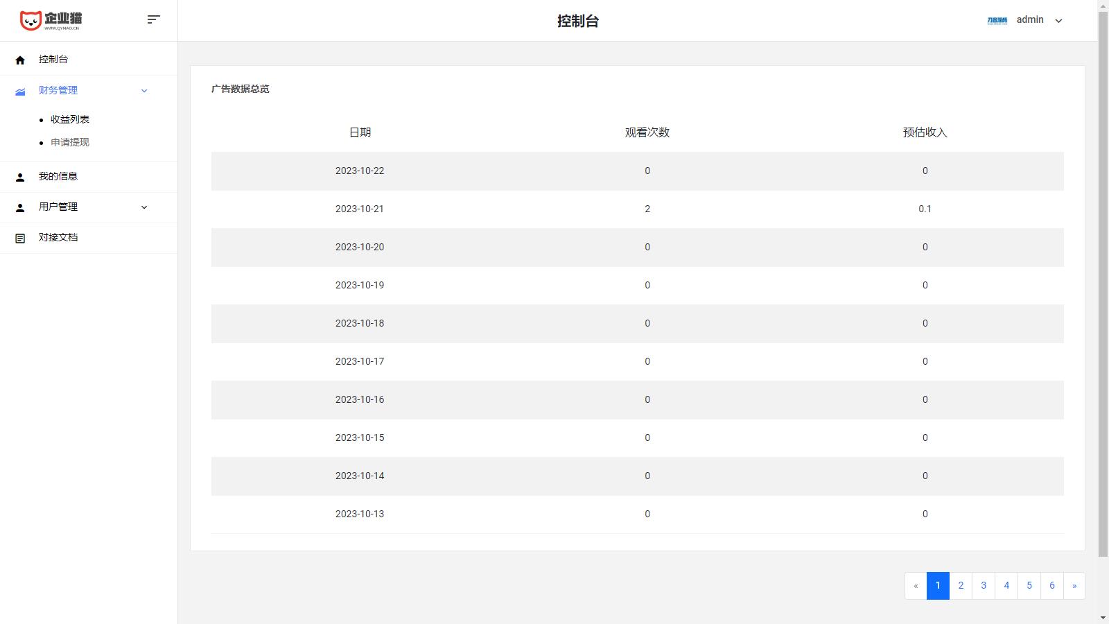Screen dimensions: 1109x624
Task: Open the 收益列表 submenu item
Action: [70, 119]
